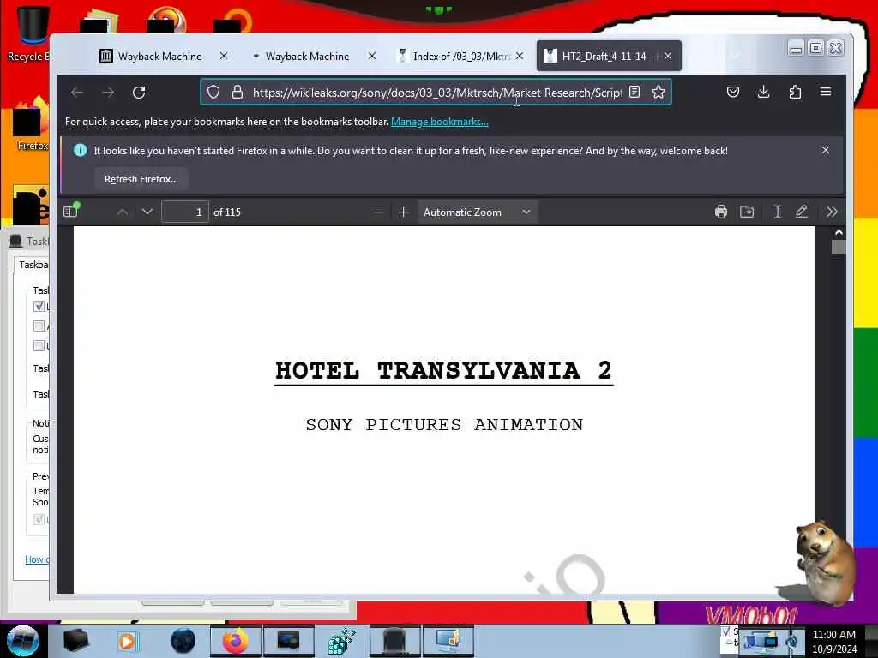The width and height of the screenshot is (878, 658).
Task: Open the Firefox hamburger application menu
Action: (826, 92)
